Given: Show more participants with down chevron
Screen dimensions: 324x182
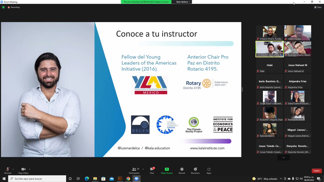Looking at the screenshot, I should [283, 157].
